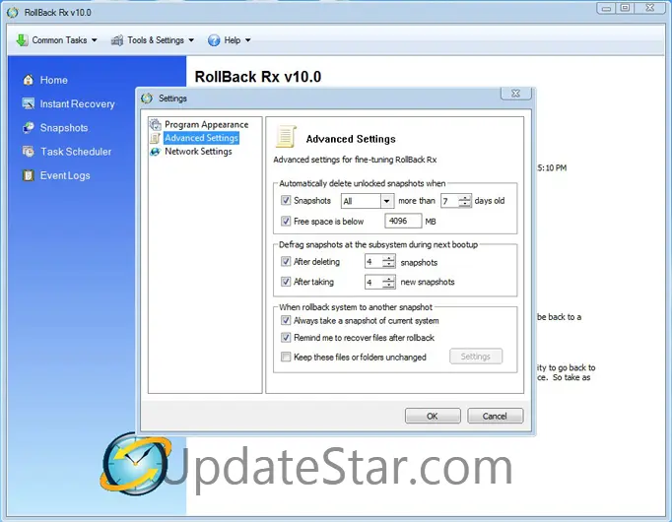
Task: Adjust the After deleting snapshots count spinner
Action: click(x=388, y=262)
